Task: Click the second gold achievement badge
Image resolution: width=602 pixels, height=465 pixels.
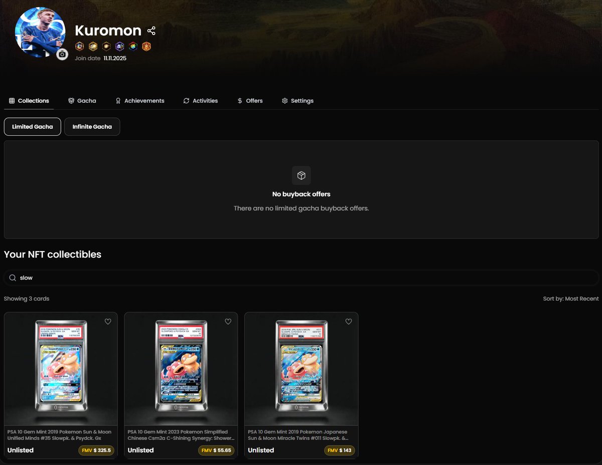Action: (93, 47)
